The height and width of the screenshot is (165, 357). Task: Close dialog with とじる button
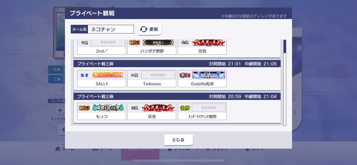178,140
